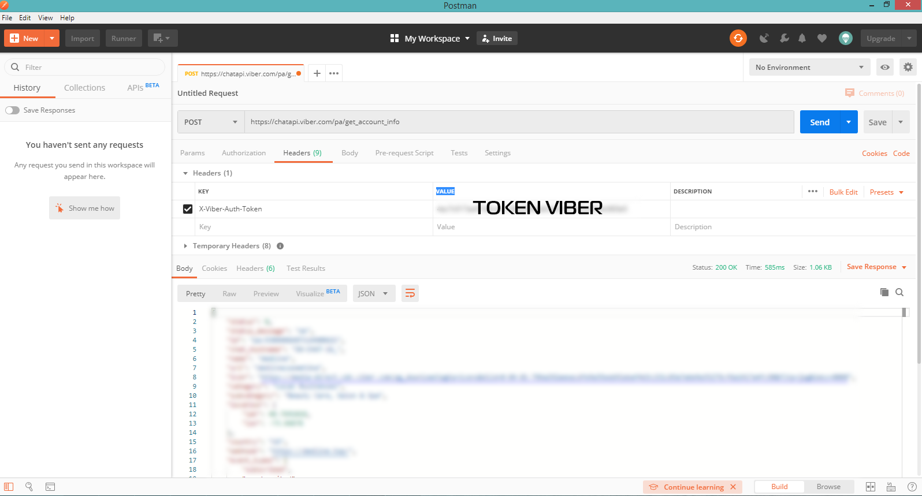This screenshot has height=496, width=922.
Task: Open the workspace grid icon
Action: tap(395, 38)
